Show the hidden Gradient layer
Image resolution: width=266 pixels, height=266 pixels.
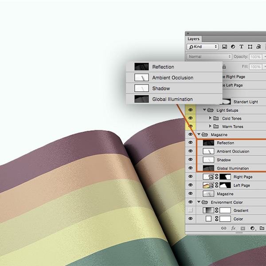pyautogui.click(x=191, y=210)
